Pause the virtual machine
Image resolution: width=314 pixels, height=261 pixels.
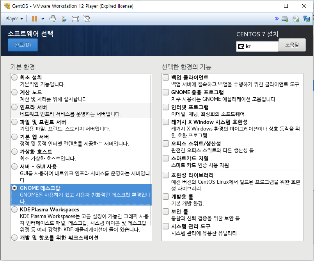click(34, 19)
